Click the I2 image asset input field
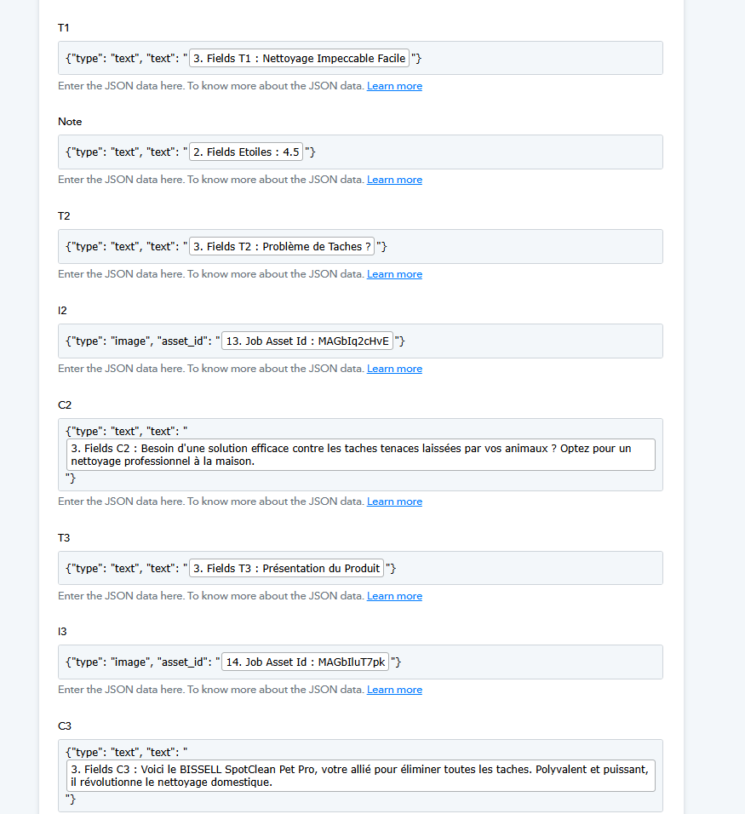 click(360, 341)
